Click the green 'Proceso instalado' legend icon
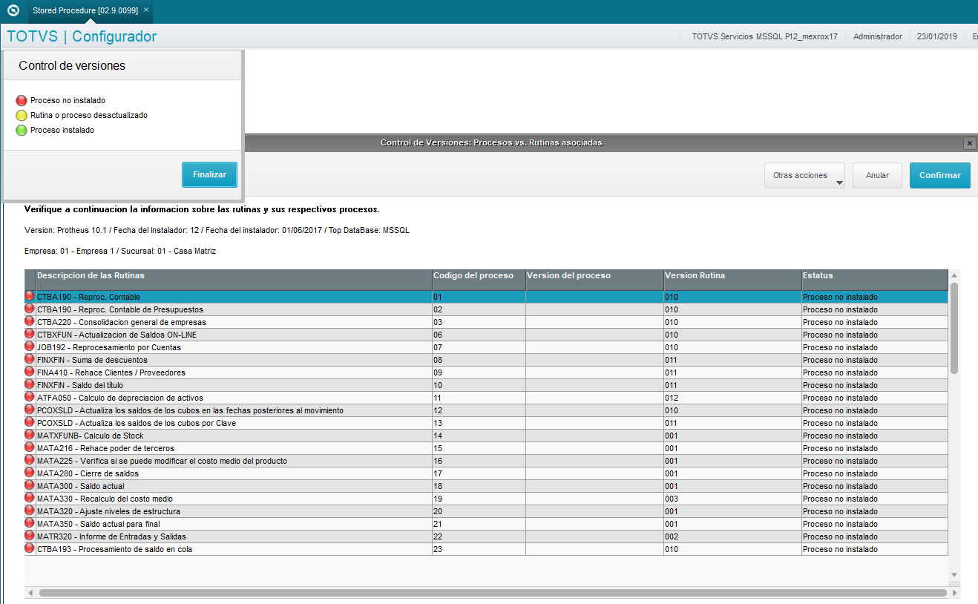The image size is (978, 604). (x=22, y=130)
